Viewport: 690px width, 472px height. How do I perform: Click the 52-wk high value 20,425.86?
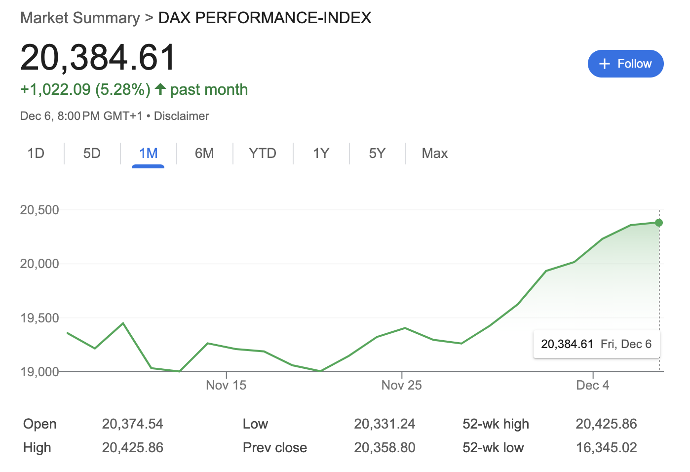tap(606, 424)
